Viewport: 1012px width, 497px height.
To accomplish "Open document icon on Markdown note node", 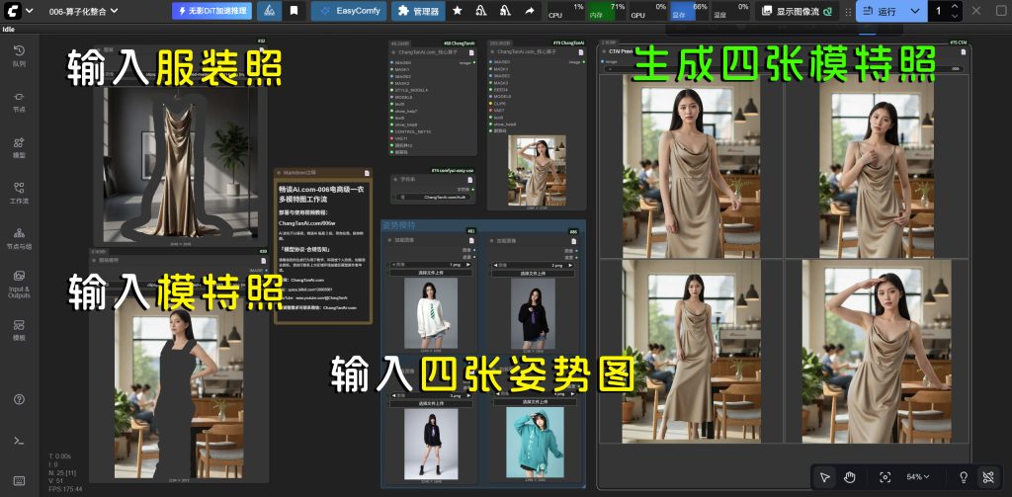I will click(x=368, y=173).
